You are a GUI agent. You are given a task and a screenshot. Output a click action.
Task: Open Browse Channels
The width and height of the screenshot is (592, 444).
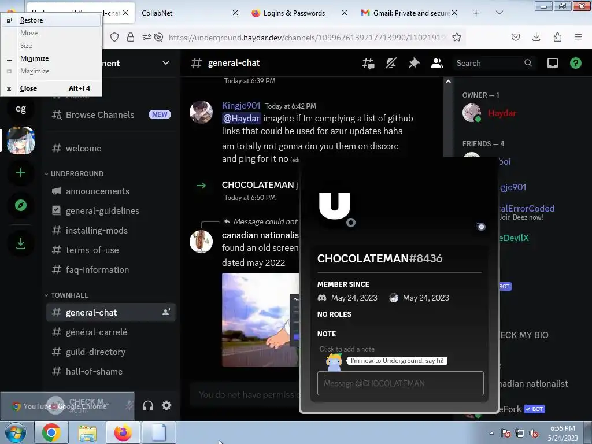pyautogui.click(x=111, y=115)
